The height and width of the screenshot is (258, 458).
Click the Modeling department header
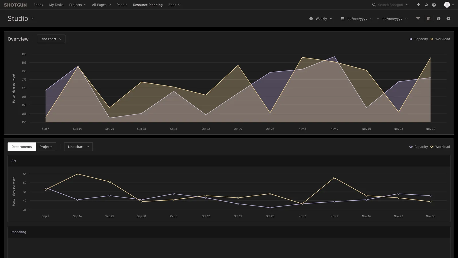pos(229,232)
